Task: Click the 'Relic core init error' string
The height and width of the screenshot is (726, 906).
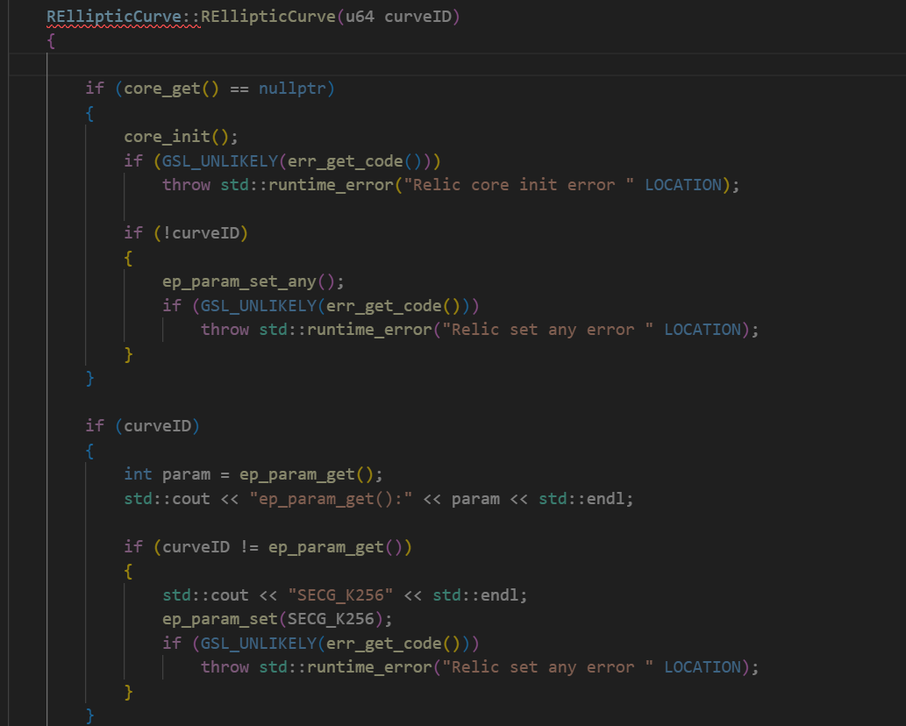Action: pos(522,184)
